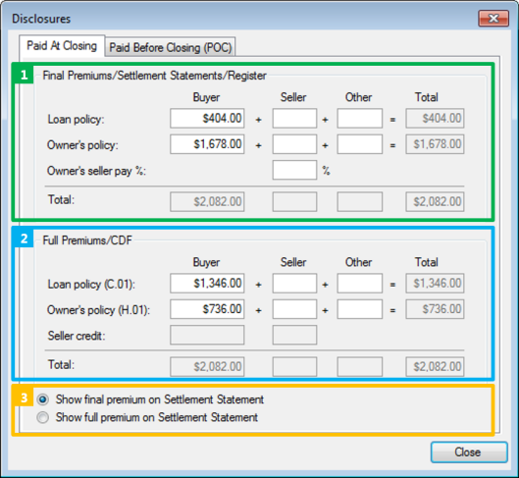Click Loan policy Buyer field showing $404.00
The height and width of the screenshot is (478, 519).
207,118
